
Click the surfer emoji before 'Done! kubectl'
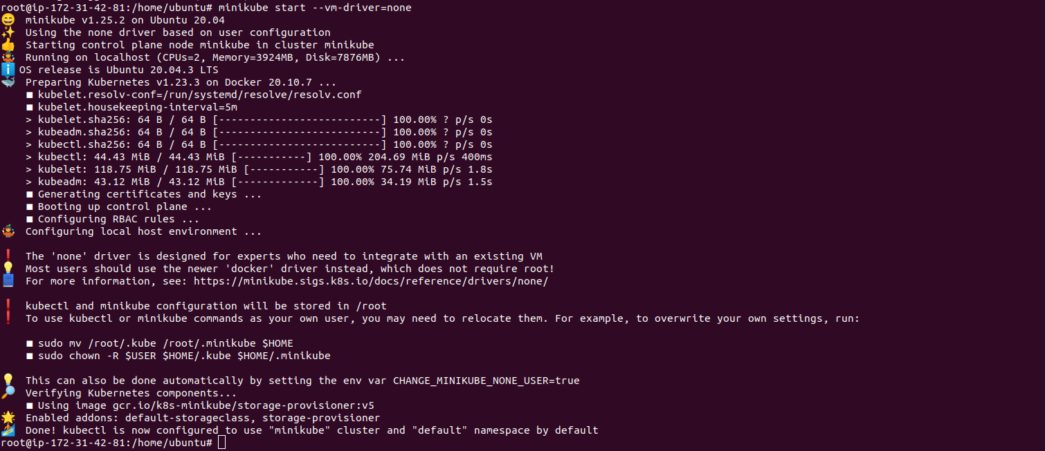(x=8, y=430)
